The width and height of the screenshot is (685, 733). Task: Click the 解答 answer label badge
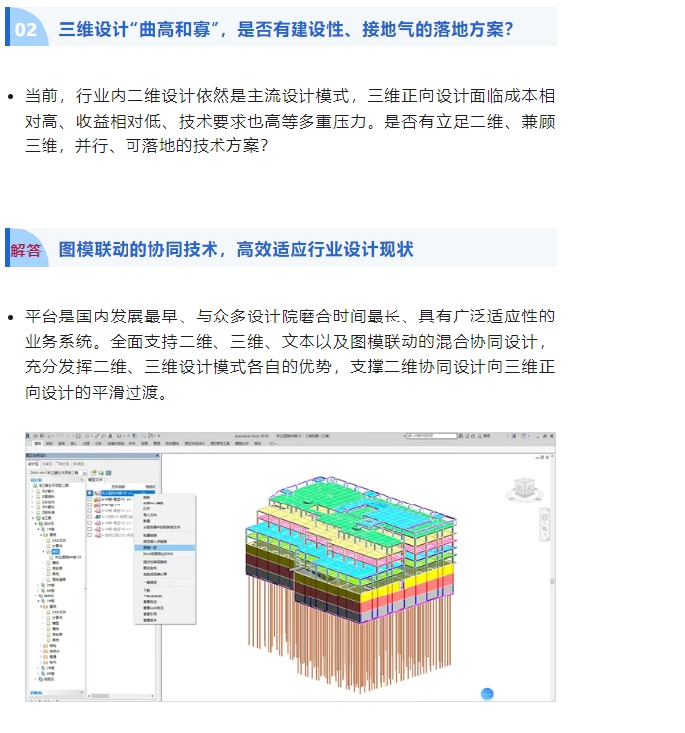(27, 249)
